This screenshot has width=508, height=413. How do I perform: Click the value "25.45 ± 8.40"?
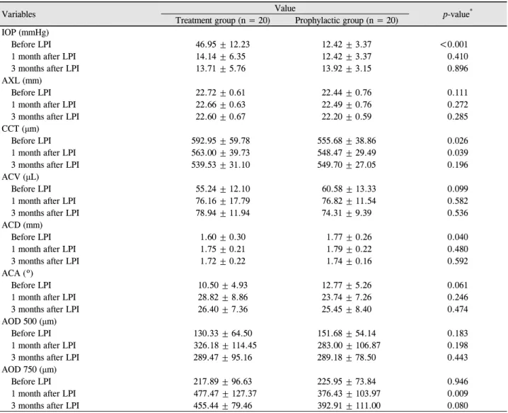point(347,309)
